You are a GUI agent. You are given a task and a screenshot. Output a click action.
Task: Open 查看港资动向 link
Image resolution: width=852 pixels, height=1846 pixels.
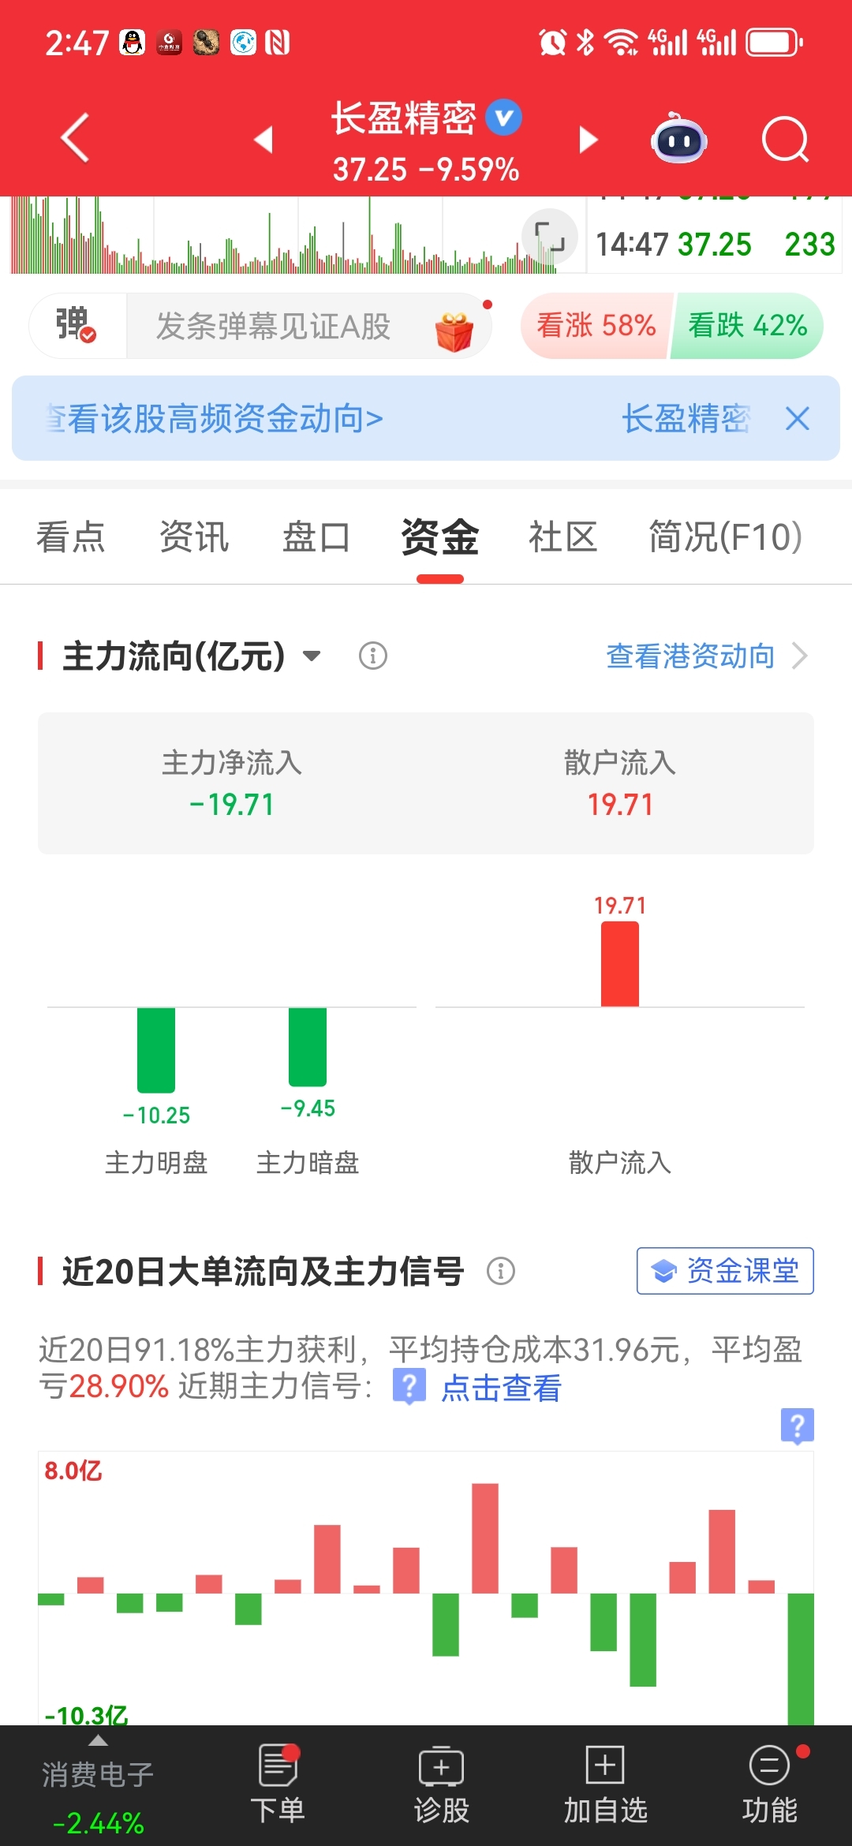coord(704,656)
